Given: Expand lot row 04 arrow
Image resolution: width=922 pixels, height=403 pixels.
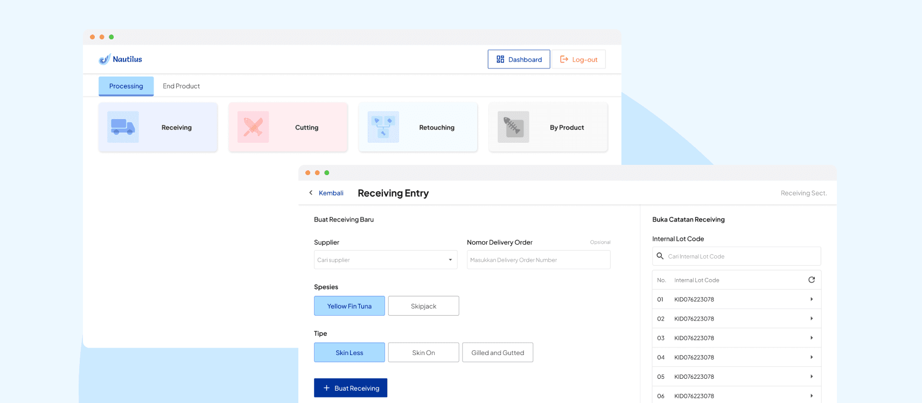Looking at the screenshot, I should coord(812,357).
